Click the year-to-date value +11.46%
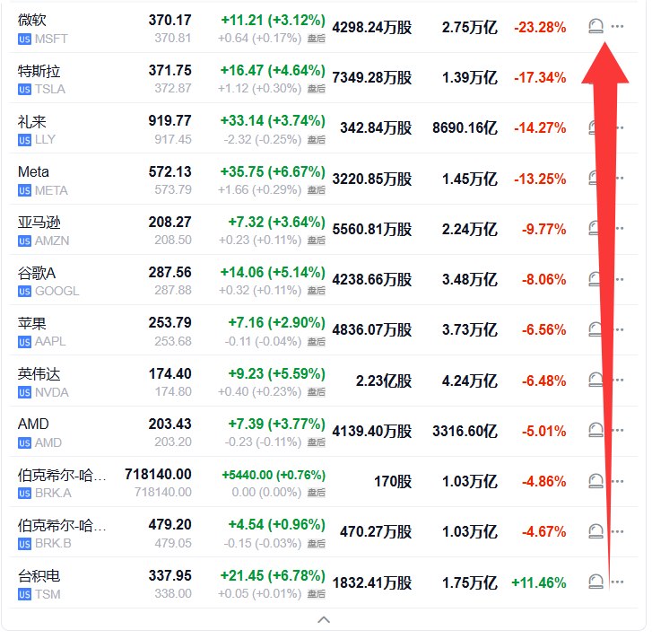The height and width of the screenshot is (639, 652). [539, 582]
